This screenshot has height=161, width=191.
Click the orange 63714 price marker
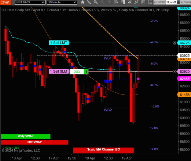(184, 59)
